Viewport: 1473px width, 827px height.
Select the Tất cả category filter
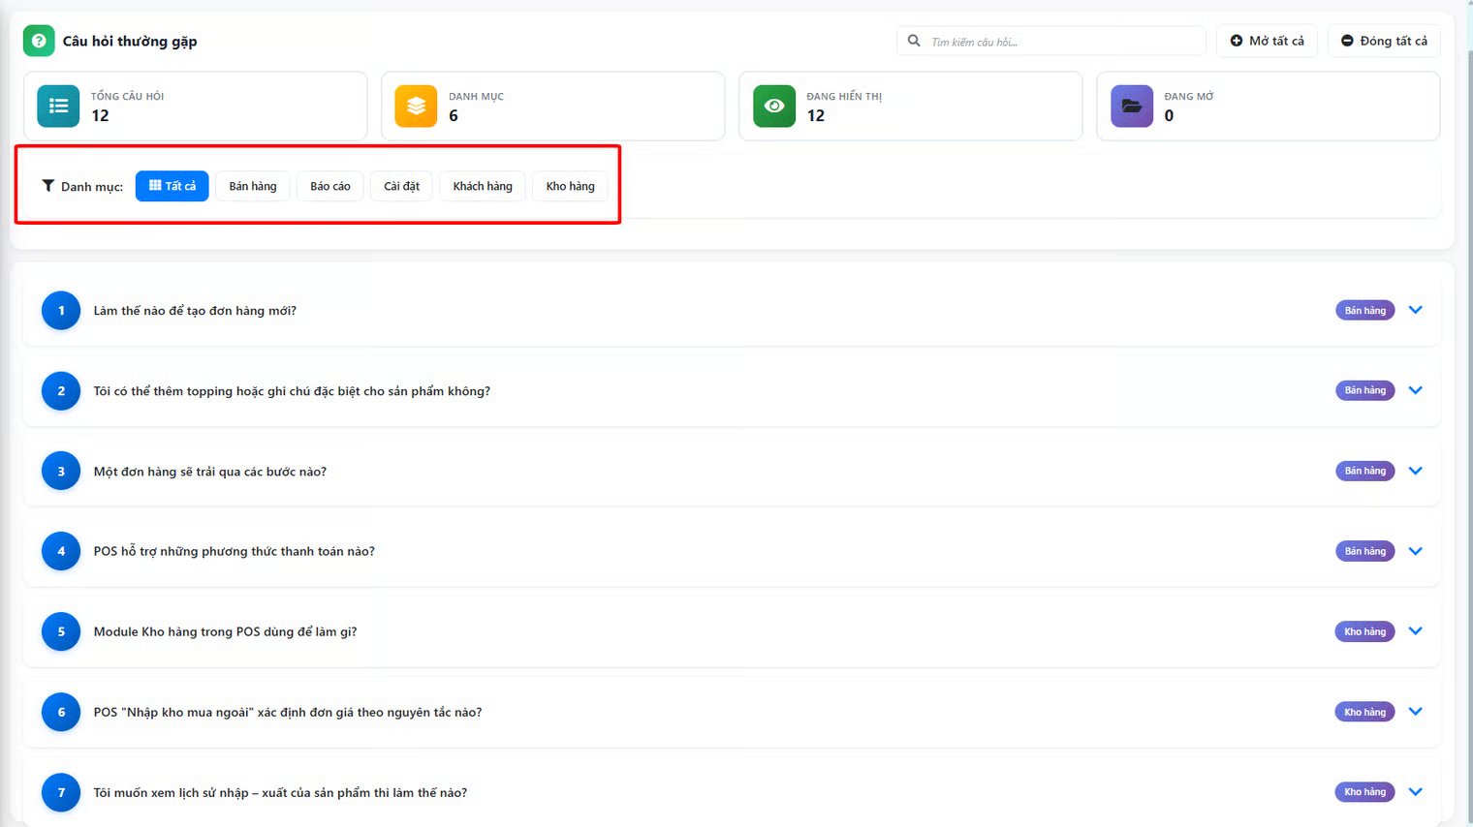point(172,186)
